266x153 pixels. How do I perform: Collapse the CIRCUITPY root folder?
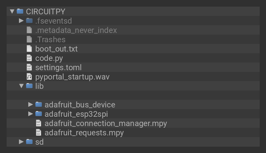(x=12, y=11)
